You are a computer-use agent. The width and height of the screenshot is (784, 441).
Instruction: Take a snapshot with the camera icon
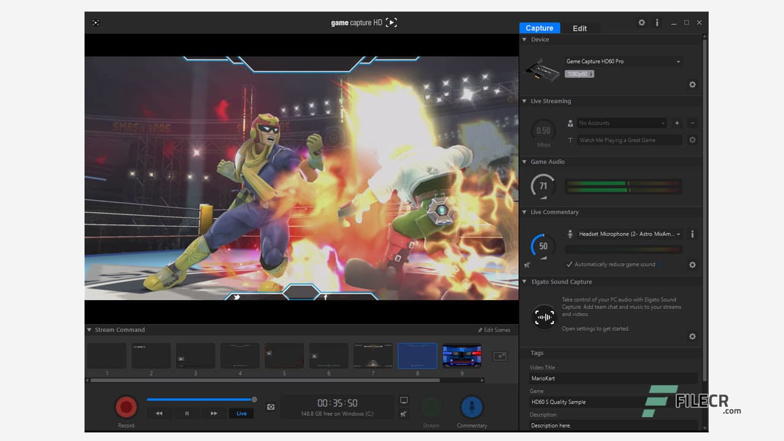pyautogui.click(x=271, y=407)
